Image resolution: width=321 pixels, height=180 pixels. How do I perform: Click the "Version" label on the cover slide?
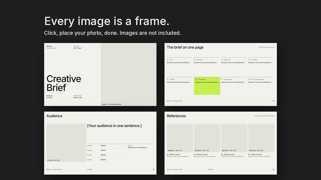click(x=76, y=46)
